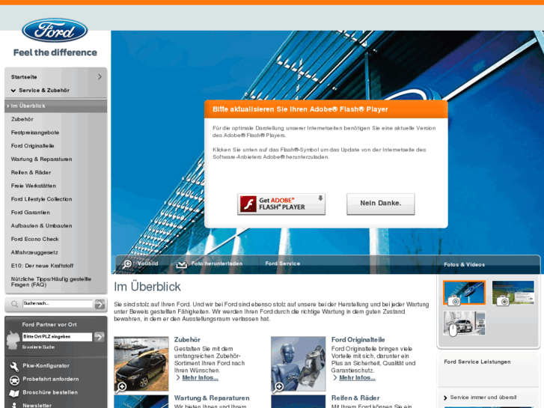Focus the Bitte Ort/PLZ eingeben field
The width and height of the screenshot is (544, 408).
pos(58,337)
